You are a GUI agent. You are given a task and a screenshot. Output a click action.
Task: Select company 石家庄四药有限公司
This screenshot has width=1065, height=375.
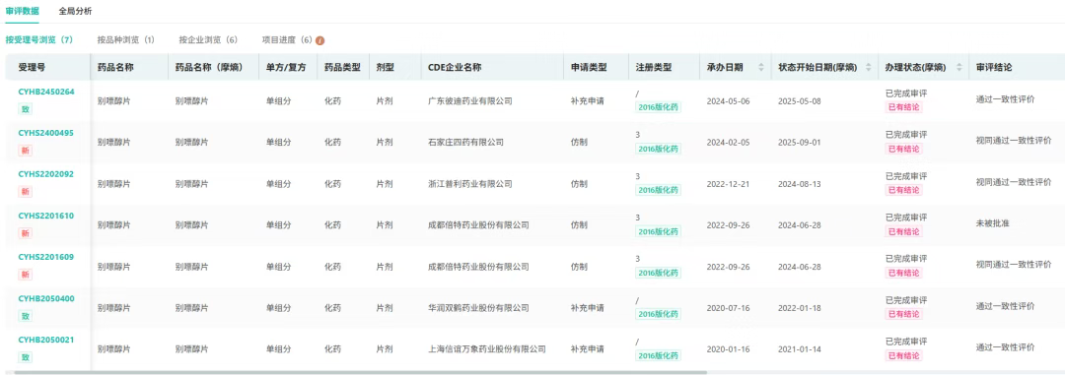pos(465,143)
